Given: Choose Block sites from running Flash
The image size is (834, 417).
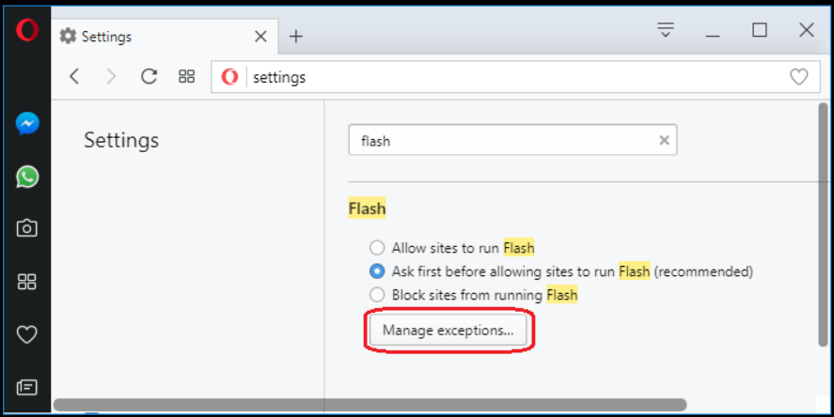Looking at the screenshot, I should [377, 295].
